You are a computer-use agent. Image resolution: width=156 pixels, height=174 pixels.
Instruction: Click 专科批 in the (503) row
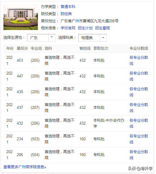point(99,139)
